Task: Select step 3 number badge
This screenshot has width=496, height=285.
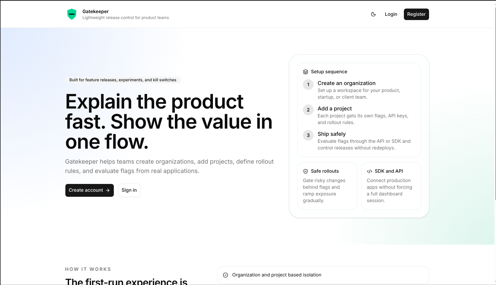Action: (x=308, y=135)
